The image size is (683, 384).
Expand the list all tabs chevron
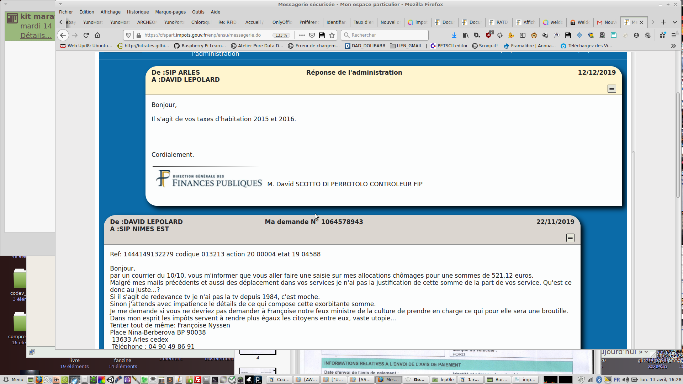pyautogui.click(x=674, y=22)
